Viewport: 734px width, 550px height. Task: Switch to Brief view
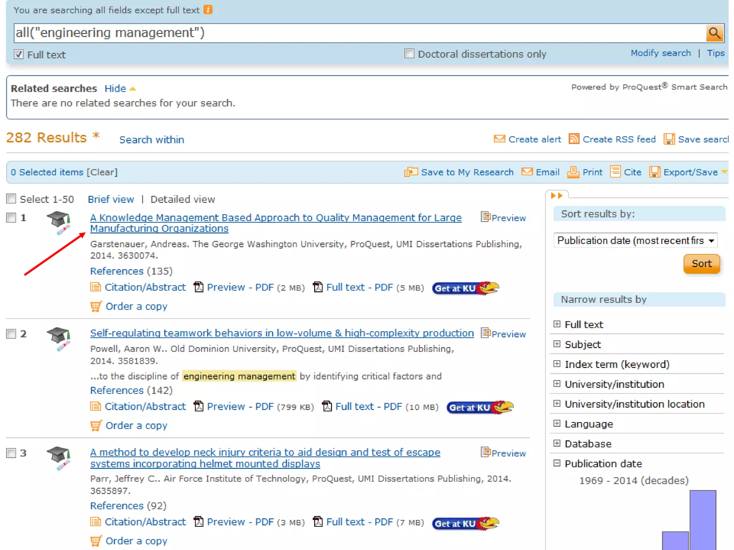click(111, 199)
